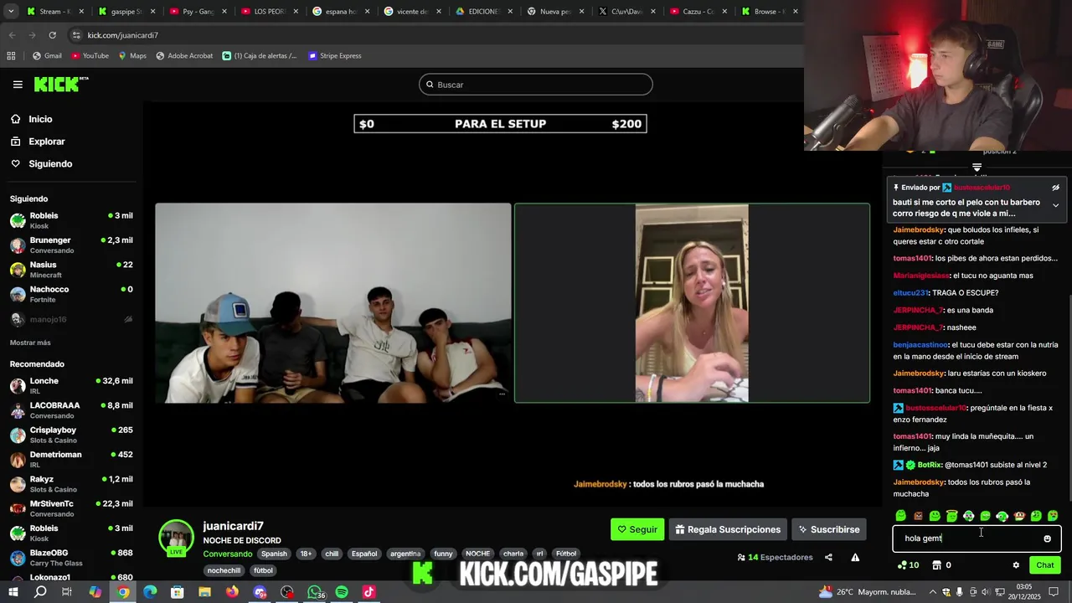Focus the Buscar search field
Viewport: 1072px width, 603px height.
pyautogui.click(x=535, y=85)
